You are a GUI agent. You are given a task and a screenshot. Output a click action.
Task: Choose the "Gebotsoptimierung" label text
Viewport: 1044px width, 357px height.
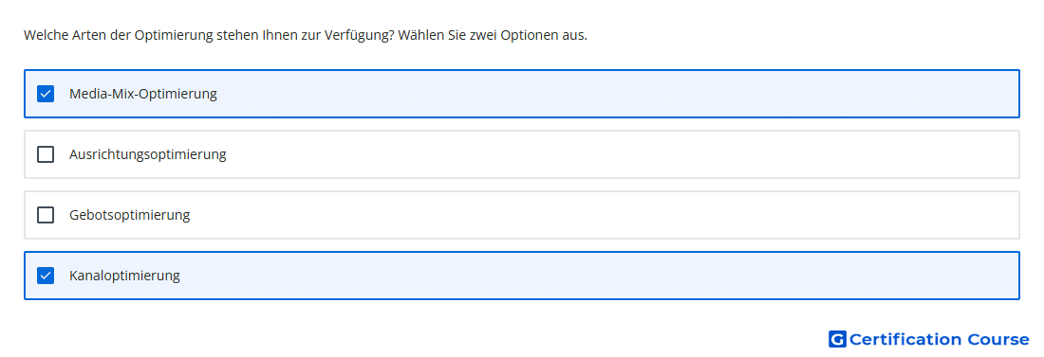[130, 215]
